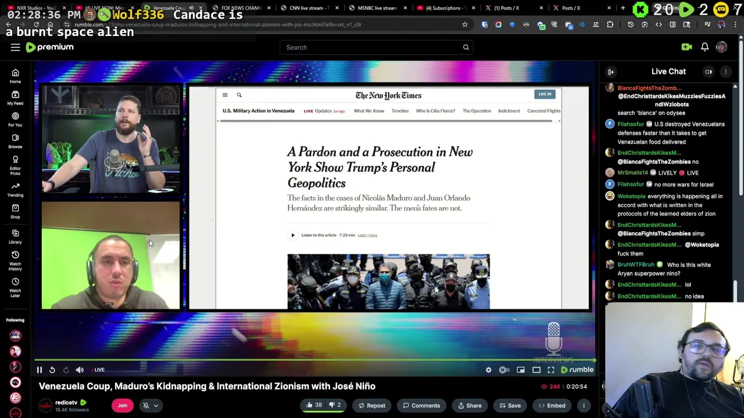
Task: Jump to the LIVE indicator
Action: (x=98, y=370)
